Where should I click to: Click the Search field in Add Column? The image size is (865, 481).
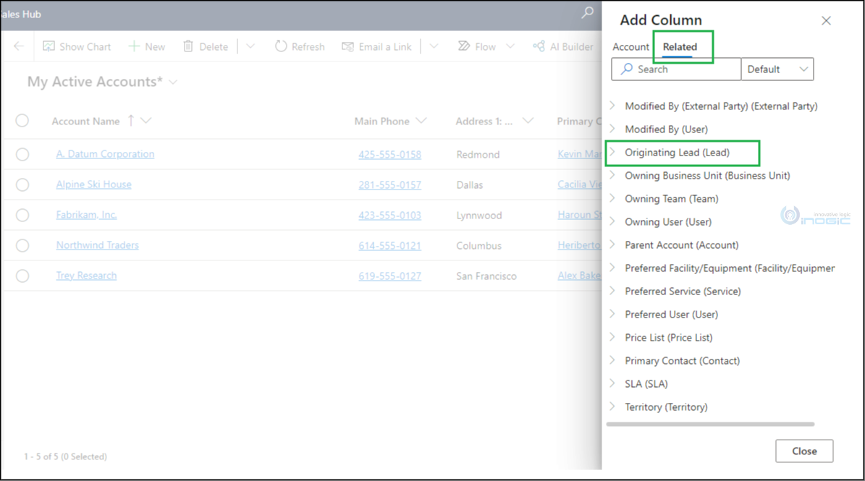(676, 69)
